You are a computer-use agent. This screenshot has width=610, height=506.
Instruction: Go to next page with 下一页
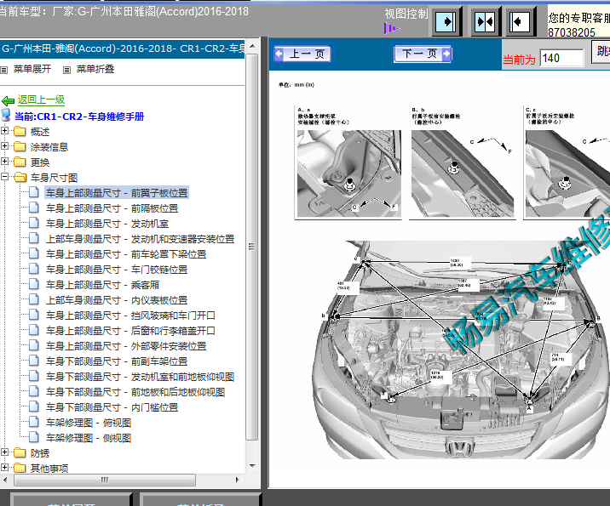click(423, 54)
